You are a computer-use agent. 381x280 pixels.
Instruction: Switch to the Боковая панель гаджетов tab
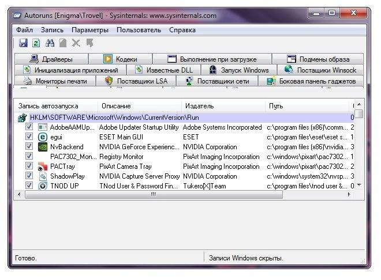coord(311,81)
